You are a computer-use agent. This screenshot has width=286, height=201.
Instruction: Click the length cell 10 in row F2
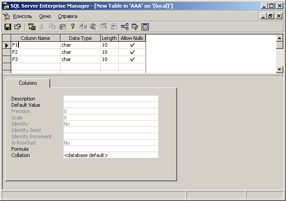click(109, 52)
